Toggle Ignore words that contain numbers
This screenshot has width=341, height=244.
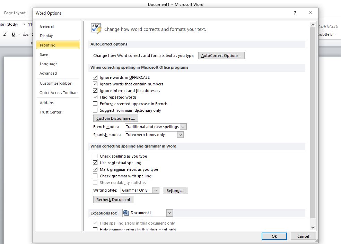[x=95, y=84]
